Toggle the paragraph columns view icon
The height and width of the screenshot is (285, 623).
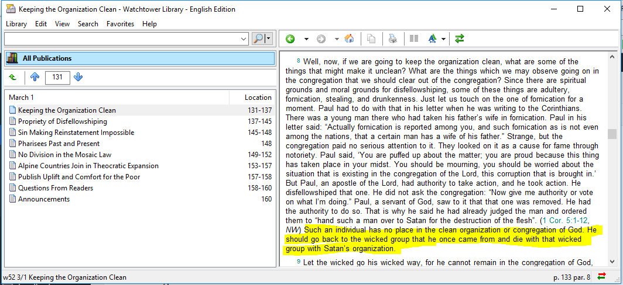(414, 39)
